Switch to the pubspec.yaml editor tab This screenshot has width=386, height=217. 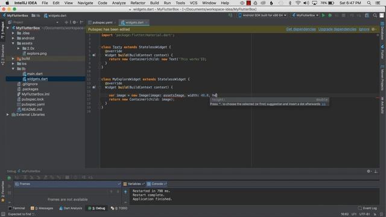[x=102, y=22]
